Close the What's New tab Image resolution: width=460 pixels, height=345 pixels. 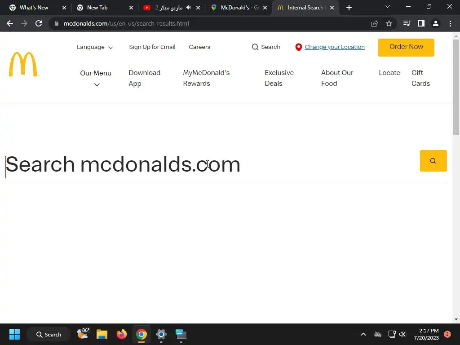(64, 8)
